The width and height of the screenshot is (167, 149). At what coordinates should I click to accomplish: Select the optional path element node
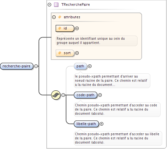[80, 66]
